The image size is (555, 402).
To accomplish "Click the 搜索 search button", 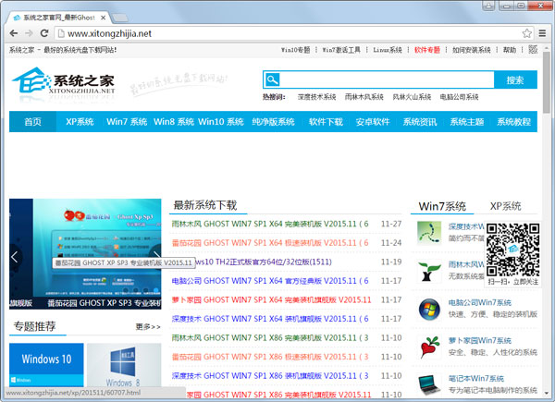I will tap(515, 79).
